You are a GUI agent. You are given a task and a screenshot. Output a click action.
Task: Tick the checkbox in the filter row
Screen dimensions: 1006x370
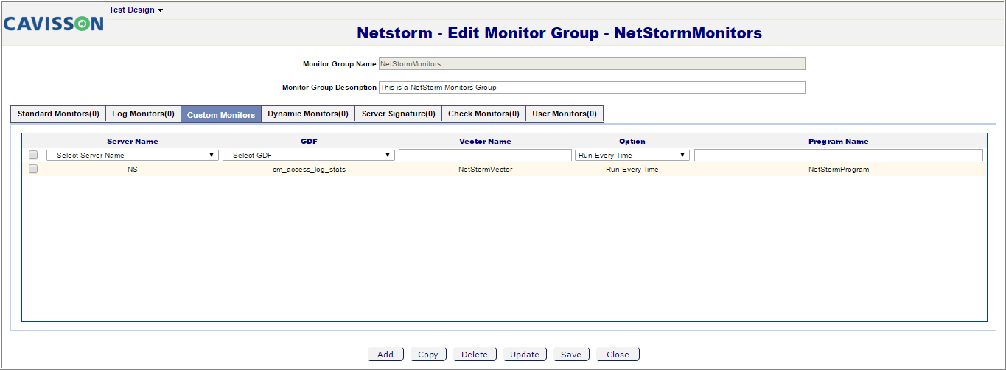(x=33, y=155)
